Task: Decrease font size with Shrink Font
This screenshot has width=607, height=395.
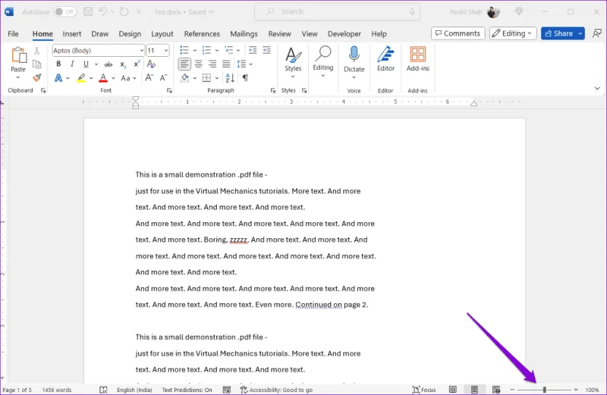Action: 163,78
